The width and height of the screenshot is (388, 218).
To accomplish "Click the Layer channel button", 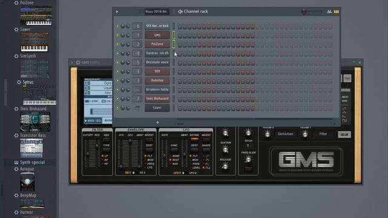I will (x=157, y=108).
